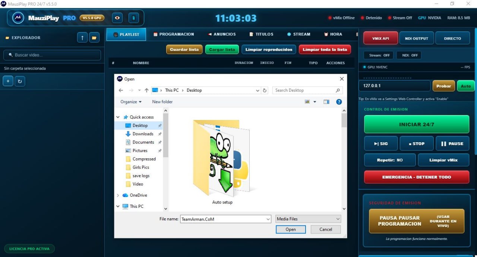Open recent locations dropdown arrow in dialog
Screen dimensions: 477x257
click(x=139, y=90)
